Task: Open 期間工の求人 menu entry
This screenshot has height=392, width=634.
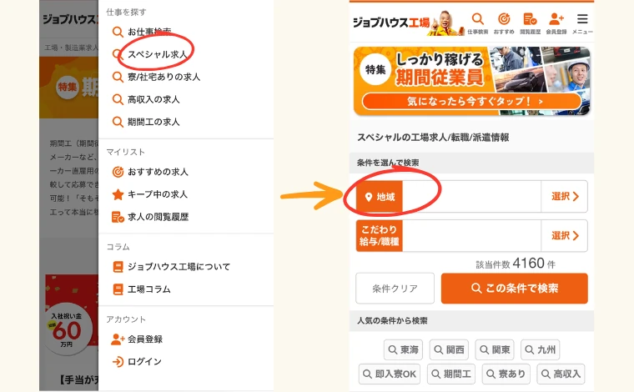Action: [153, 122]
